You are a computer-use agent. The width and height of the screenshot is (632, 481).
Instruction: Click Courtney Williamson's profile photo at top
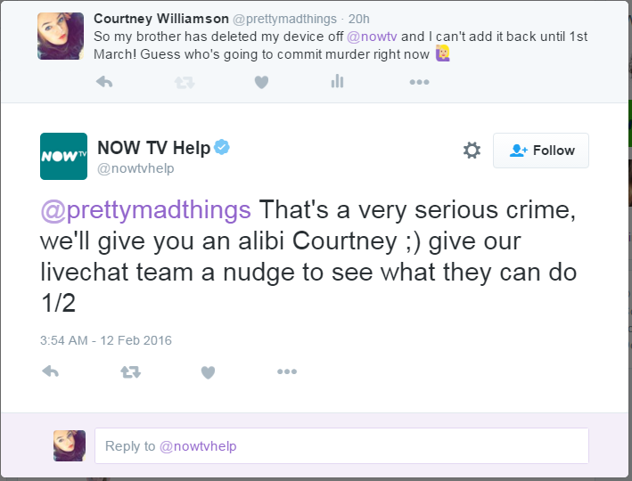coord(61,36)
